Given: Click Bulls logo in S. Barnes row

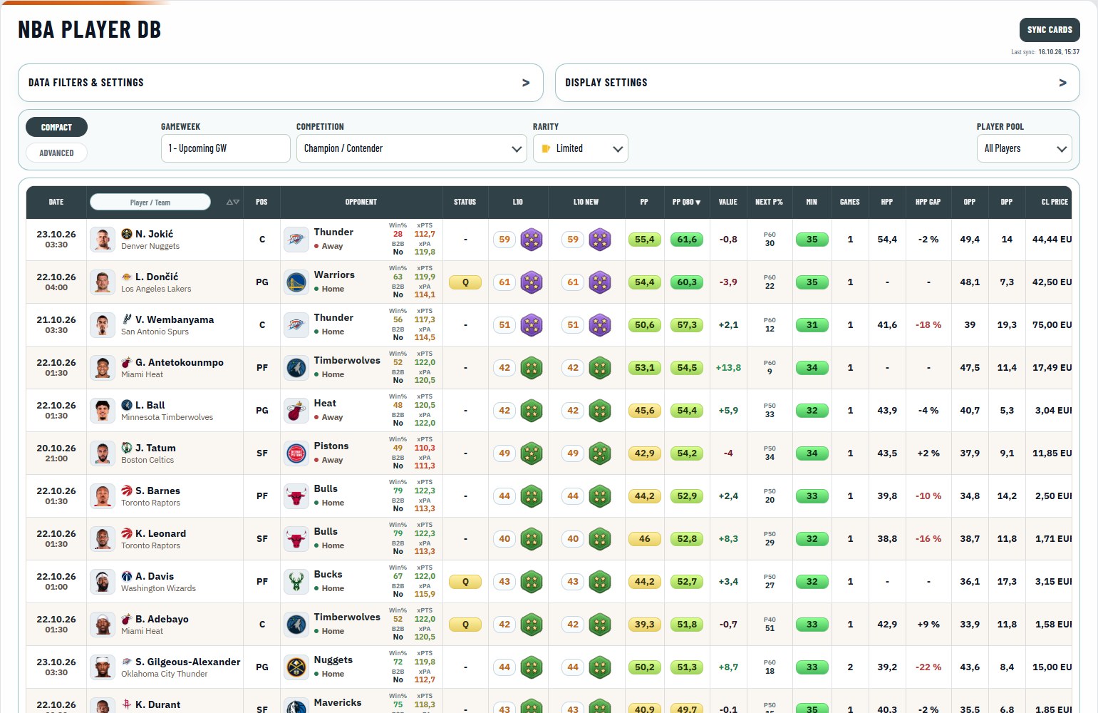Looking at the screenshot, I should [296, 496].
